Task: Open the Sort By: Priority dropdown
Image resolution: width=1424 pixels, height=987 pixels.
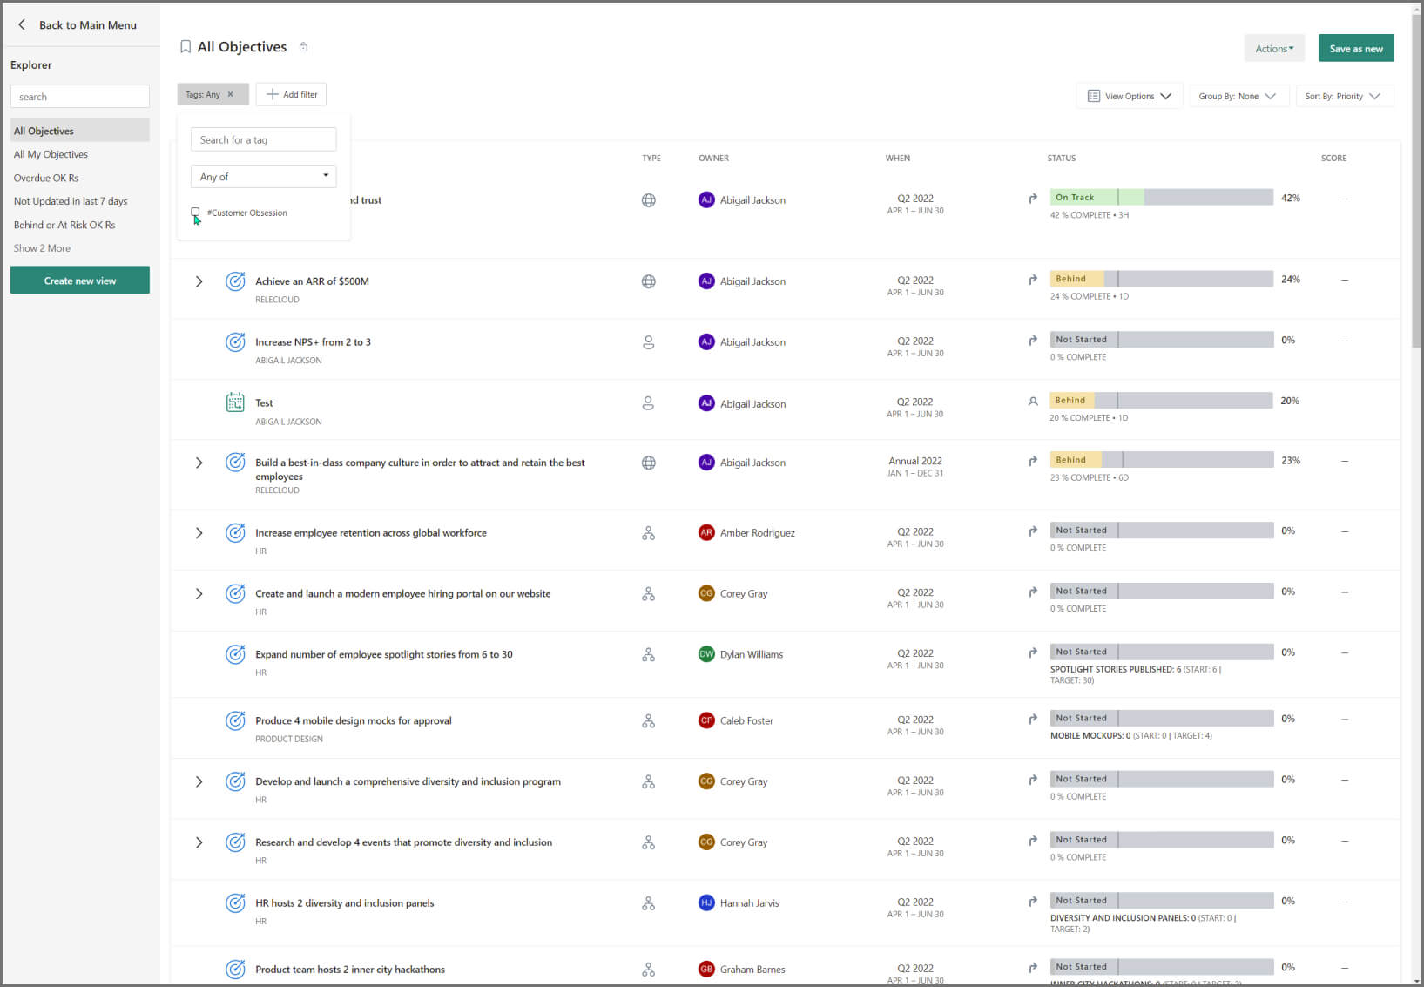Action: tap(1344, 96)
